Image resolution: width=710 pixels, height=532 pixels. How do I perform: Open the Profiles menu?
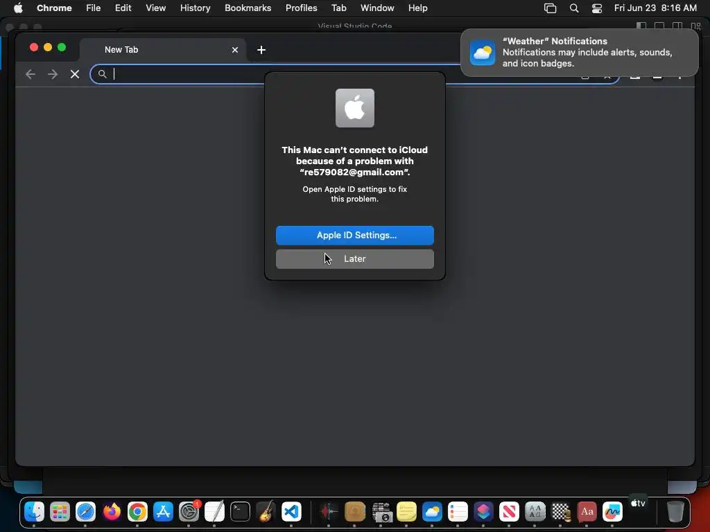point(301,8)
